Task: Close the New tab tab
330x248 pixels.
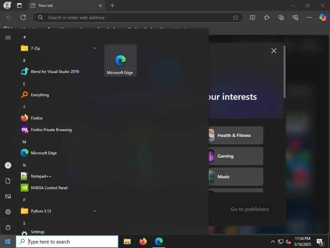Action: 101,5
